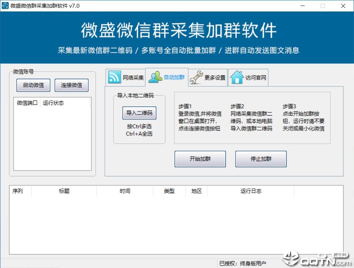Click the house icon for 访问官网
The image size is (354, 268).
tap(237, 77)
